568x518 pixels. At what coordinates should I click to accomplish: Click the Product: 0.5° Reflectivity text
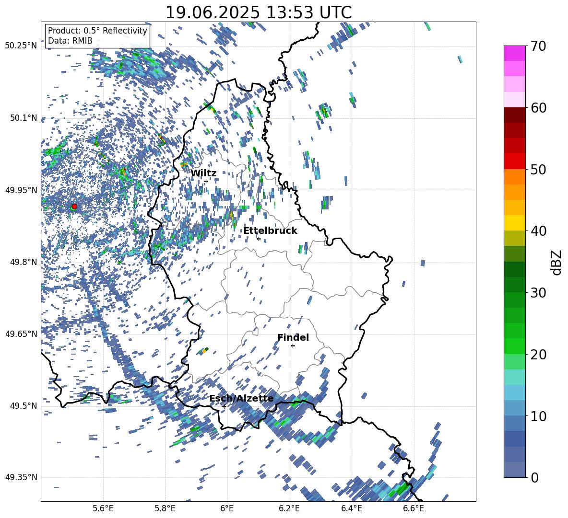tap(97, 31)
